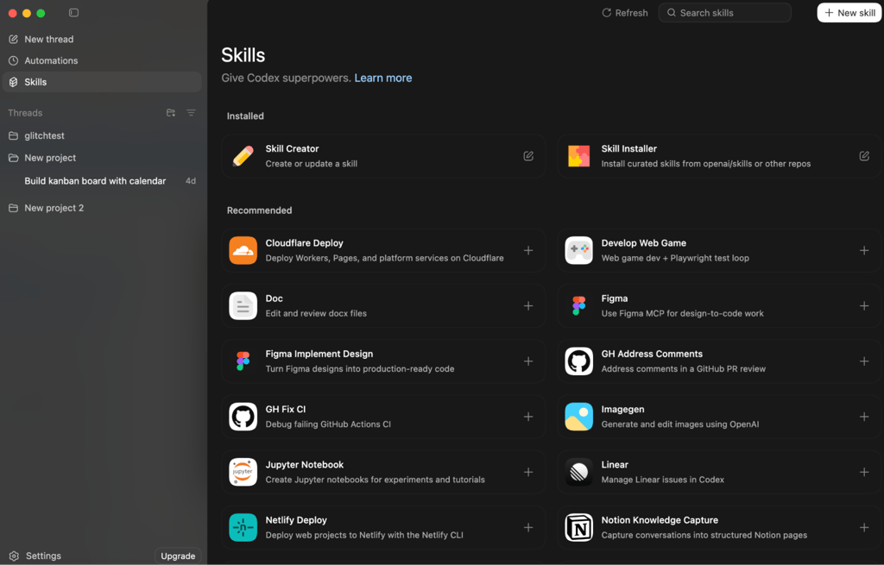Add the Jupyter Notebook skill
This screenshot has height=565, width=884.
coord(528,472)
